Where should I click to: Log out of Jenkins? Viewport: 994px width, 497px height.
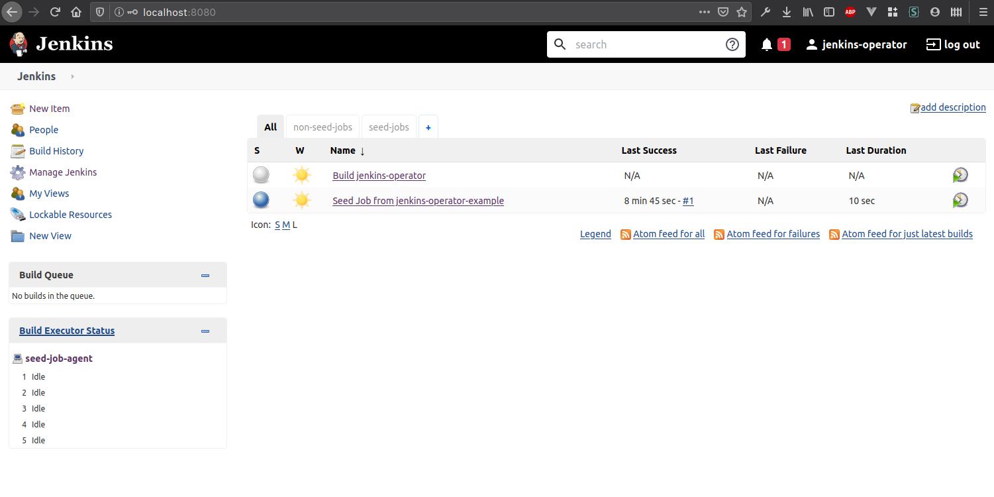click(x=952, y=44)
